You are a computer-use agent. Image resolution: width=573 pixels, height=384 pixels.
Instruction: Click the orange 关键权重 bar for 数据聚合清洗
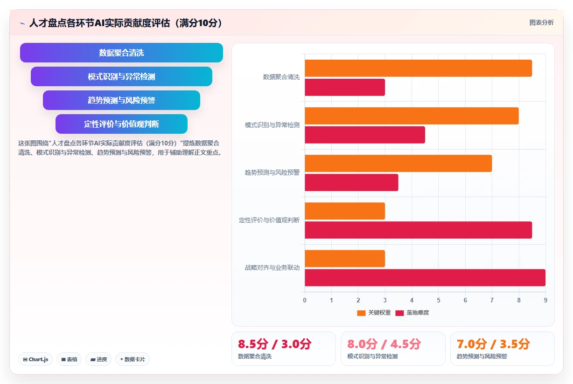419,68
